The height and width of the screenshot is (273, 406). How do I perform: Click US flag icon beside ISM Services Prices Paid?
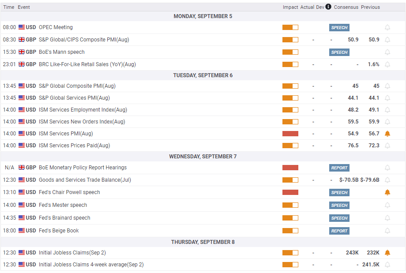point(22,146)
